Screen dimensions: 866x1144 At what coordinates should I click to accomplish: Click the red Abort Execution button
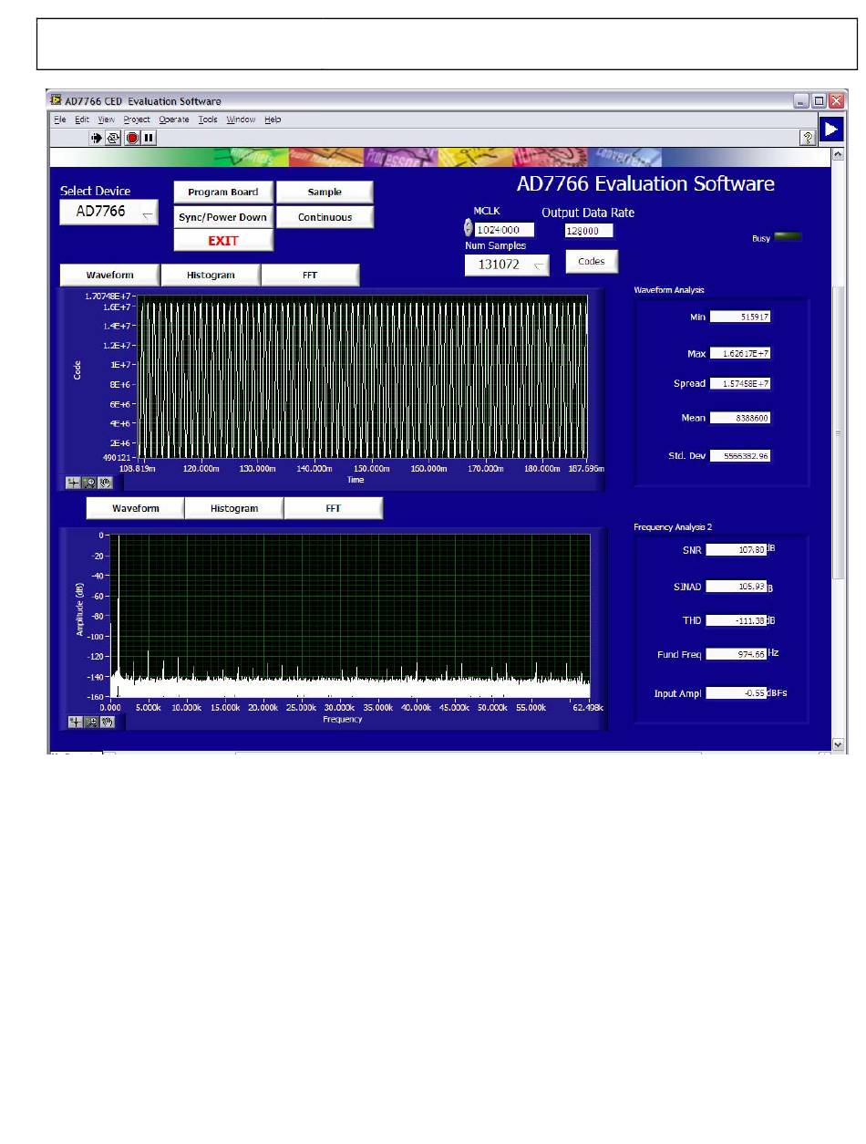(132, 138)
